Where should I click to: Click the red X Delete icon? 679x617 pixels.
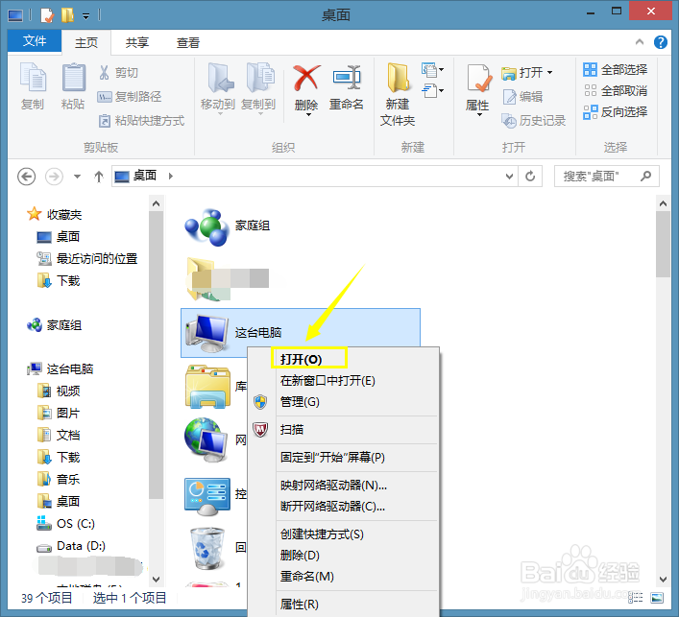click(306, 79)
